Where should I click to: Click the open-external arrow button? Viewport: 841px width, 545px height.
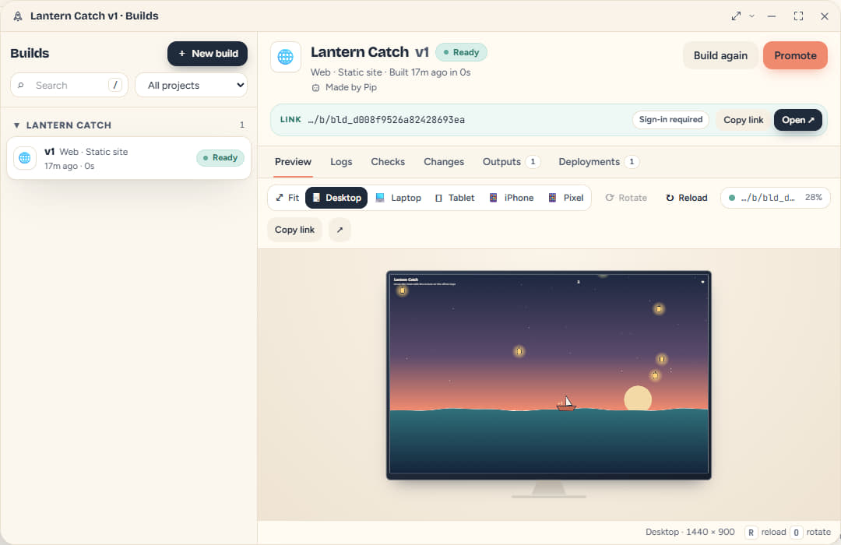(x=340, y=230)
